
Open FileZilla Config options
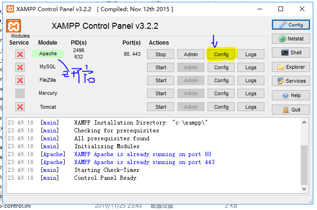[221, 80]
